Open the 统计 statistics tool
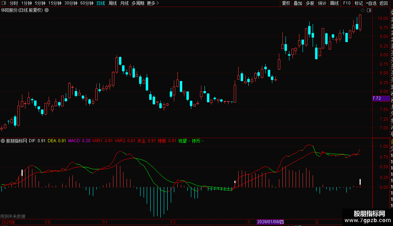 [x=322, y=3]
